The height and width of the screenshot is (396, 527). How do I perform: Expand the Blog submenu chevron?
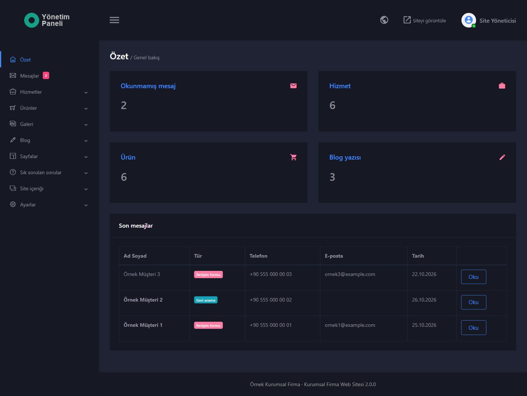coord(86,141)
